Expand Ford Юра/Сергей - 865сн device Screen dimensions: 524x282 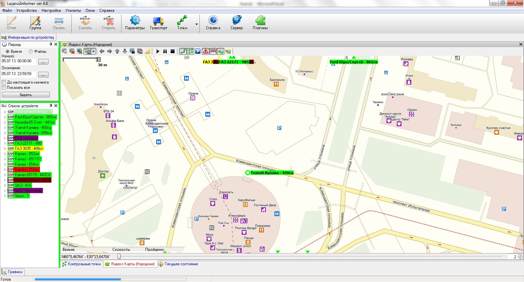click(x=5, y=117)
